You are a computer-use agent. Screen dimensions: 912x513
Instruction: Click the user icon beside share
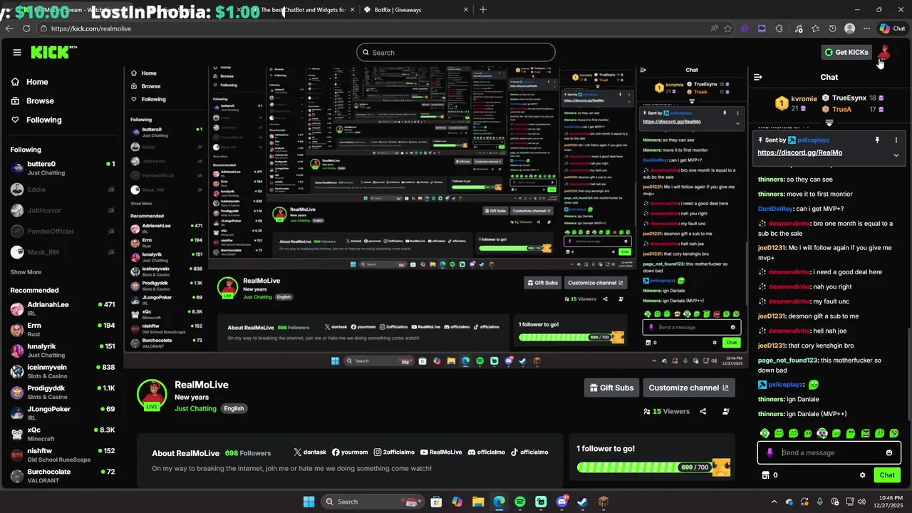(726, 411)
